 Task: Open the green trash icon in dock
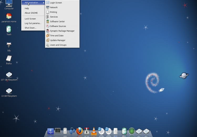124,131
